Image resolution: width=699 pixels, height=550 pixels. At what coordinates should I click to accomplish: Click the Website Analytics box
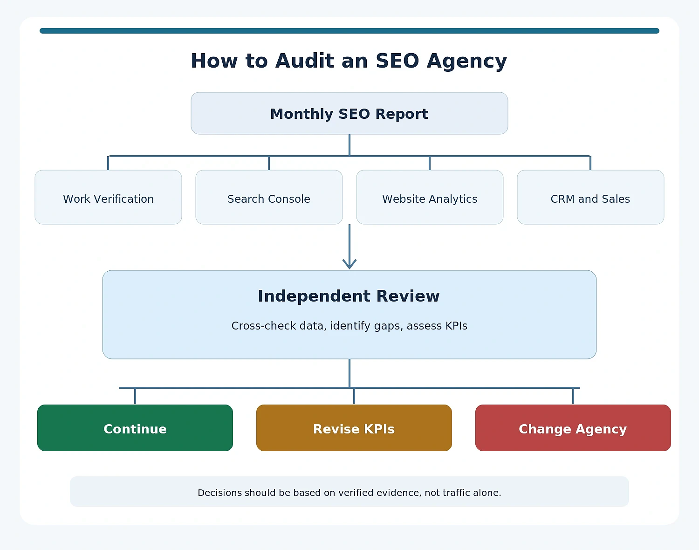coord(430,197)
